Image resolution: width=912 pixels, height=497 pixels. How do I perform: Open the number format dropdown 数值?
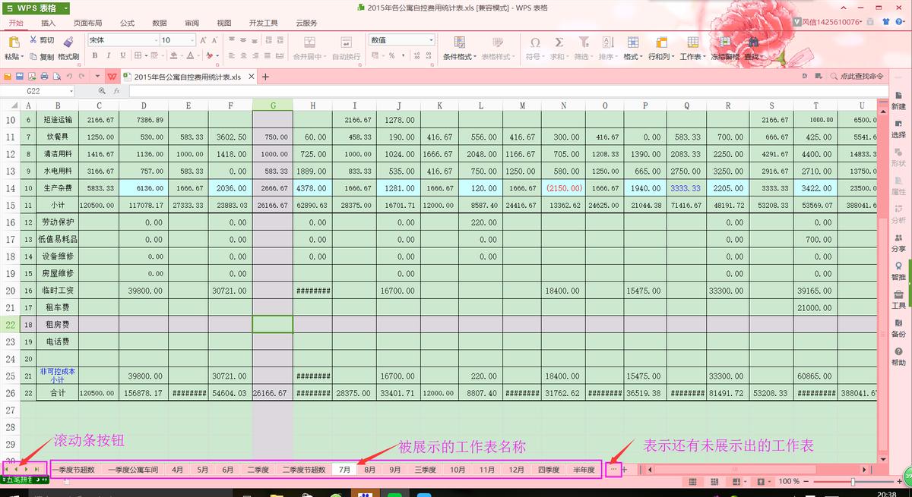point(431,40)
